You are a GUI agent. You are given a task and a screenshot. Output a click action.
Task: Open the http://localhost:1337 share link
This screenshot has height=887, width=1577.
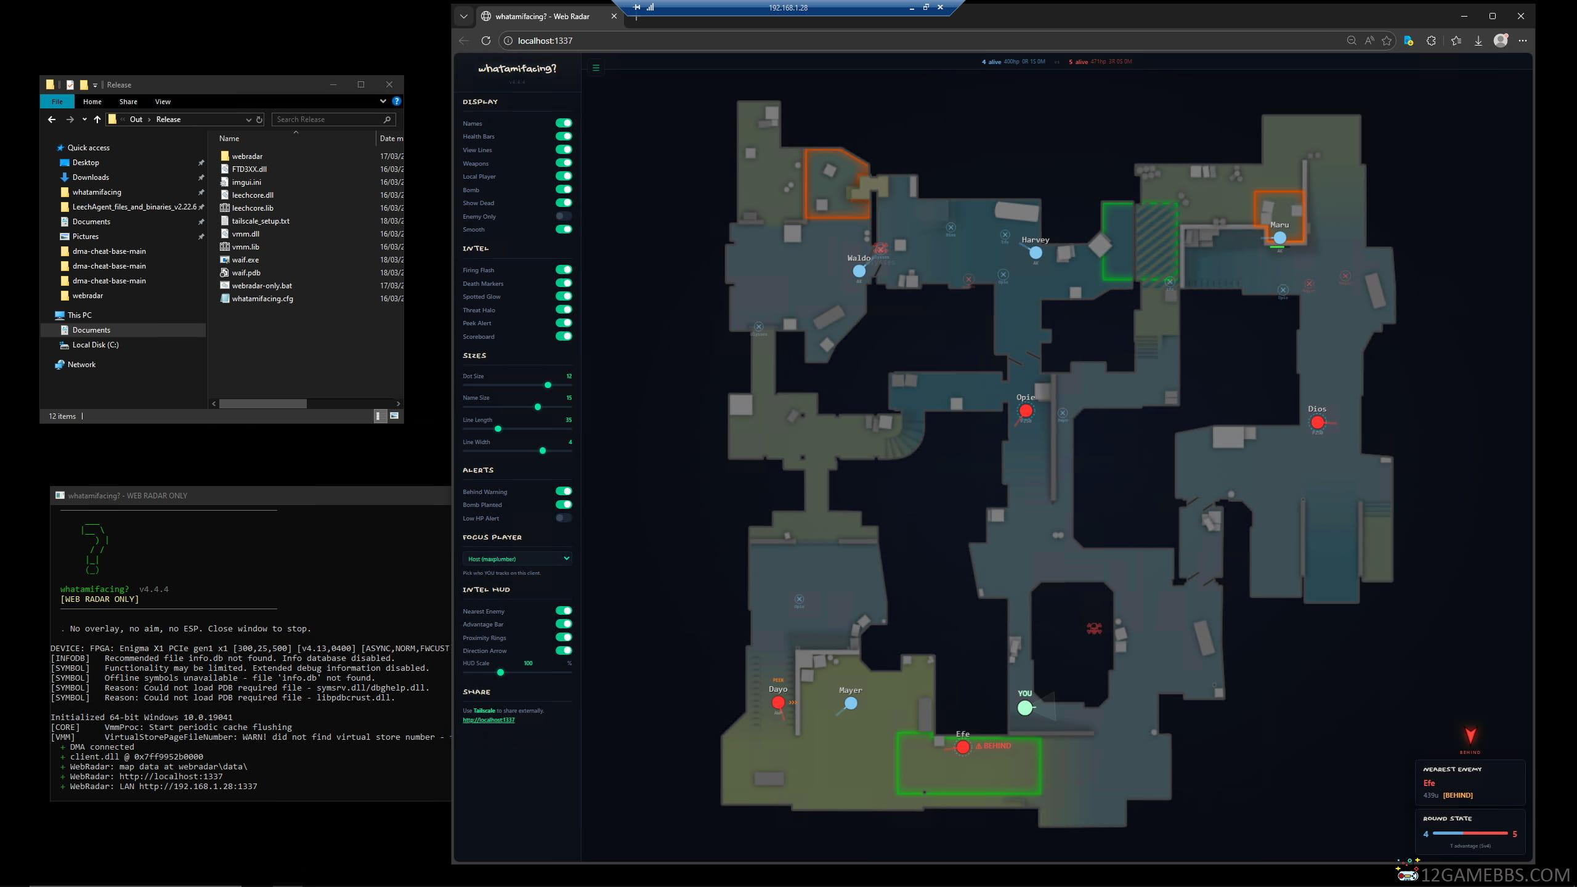click(x=489, y=720)
